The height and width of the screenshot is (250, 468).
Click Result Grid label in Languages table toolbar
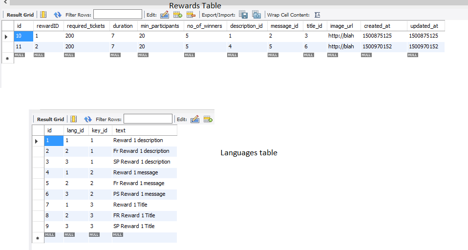(x=50, y=119)
